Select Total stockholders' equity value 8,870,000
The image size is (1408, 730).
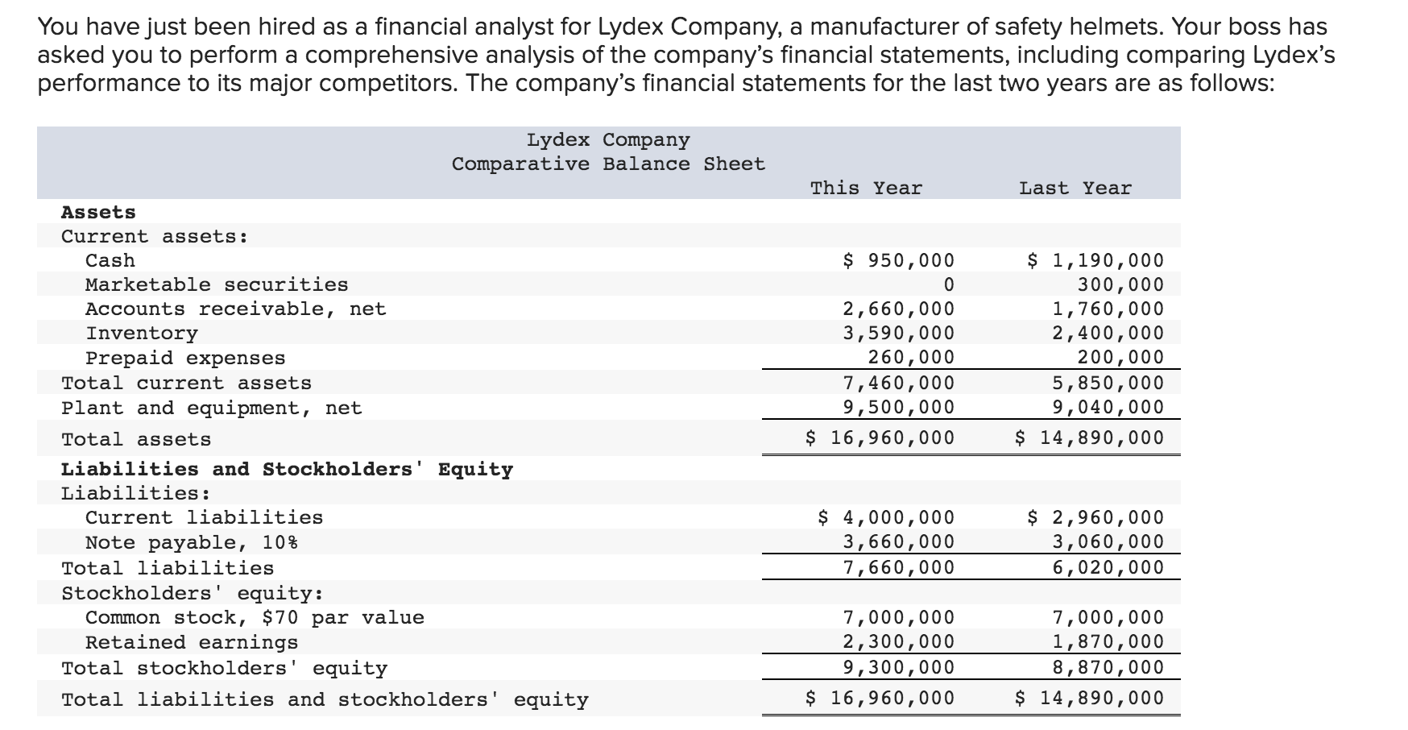[1108, 668]
